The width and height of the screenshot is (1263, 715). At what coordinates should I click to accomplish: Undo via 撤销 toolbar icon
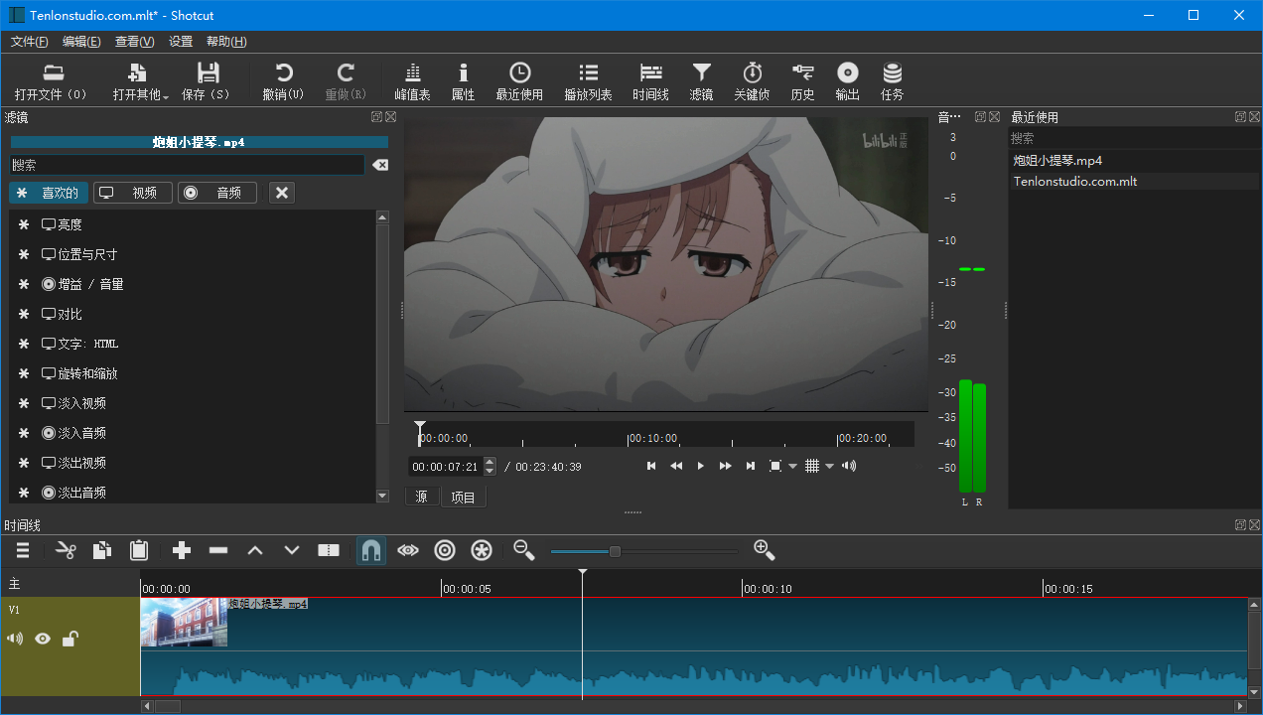point(284,73)
